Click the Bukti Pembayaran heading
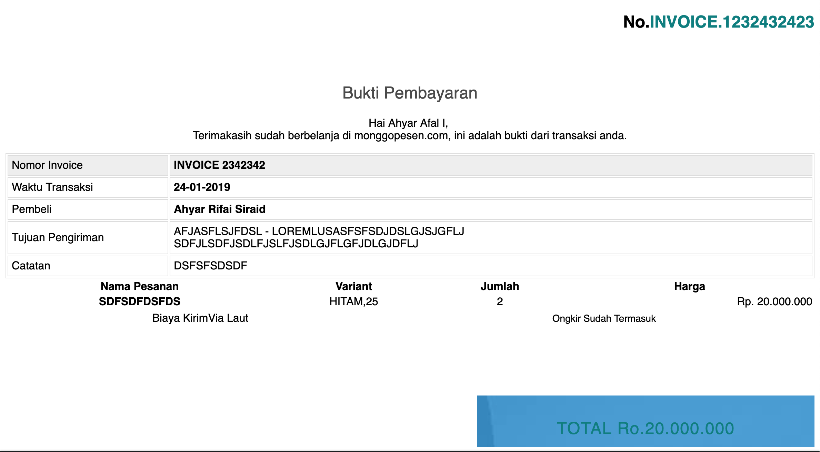Screen dimensions: 820x452 click(x=410, y=93)
